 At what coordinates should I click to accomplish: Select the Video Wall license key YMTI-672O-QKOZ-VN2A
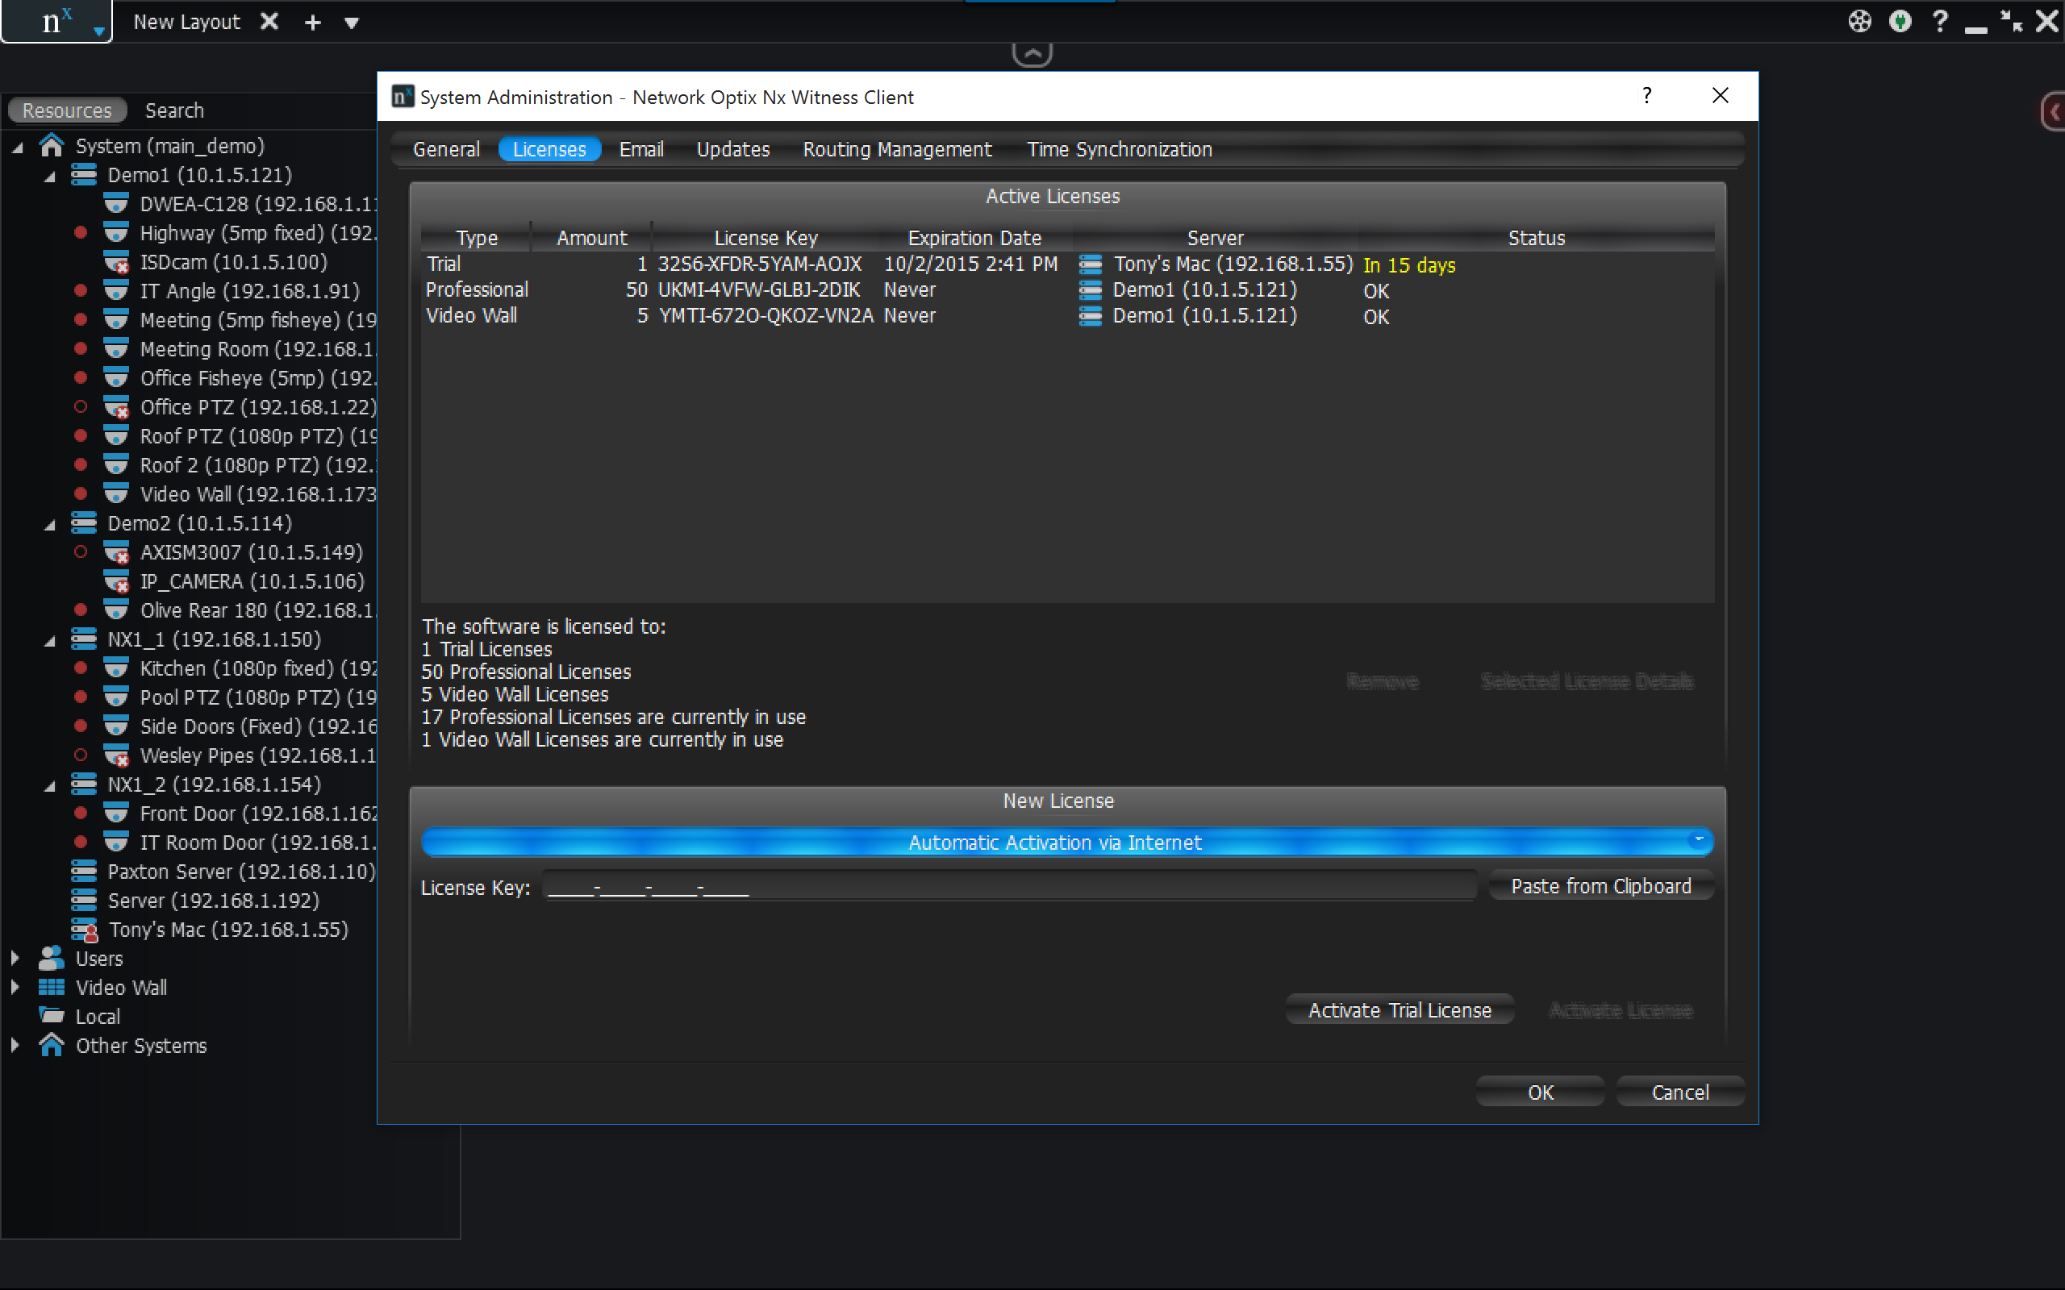[x=766, y=316]
